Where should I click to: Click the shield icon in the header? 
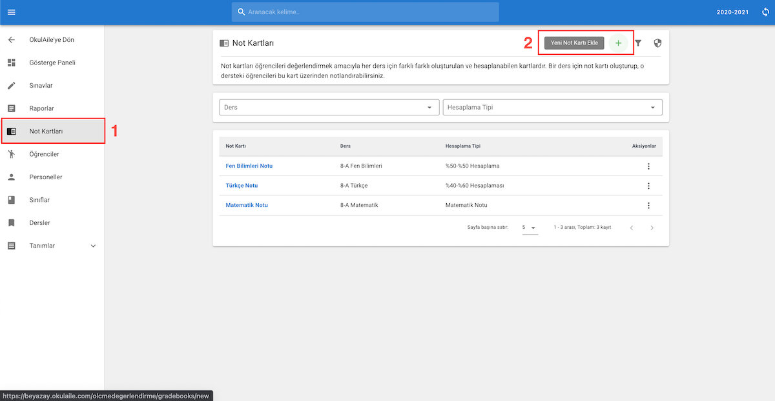click(657, 43)
